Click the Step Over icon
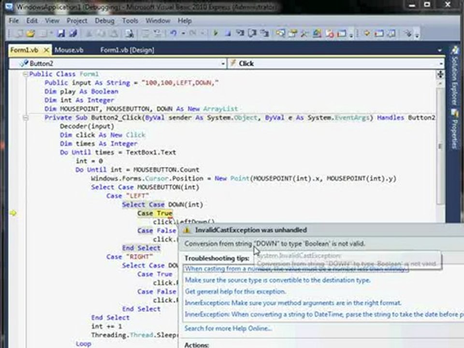The height and width of the screenshot is (348, 464). tap(252, 33)
